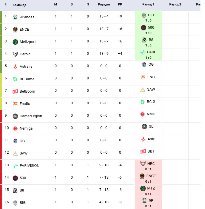Image resolution: width=205 pixels, height=209 pixels.
Task: Click the Astralis red star logo in row 5
Action: (x=15, y=67)
